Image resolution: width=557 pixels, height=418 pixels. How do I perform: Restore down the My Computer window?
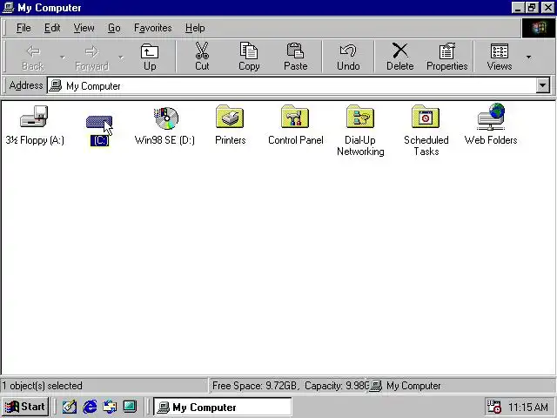[x=532, y=8]
